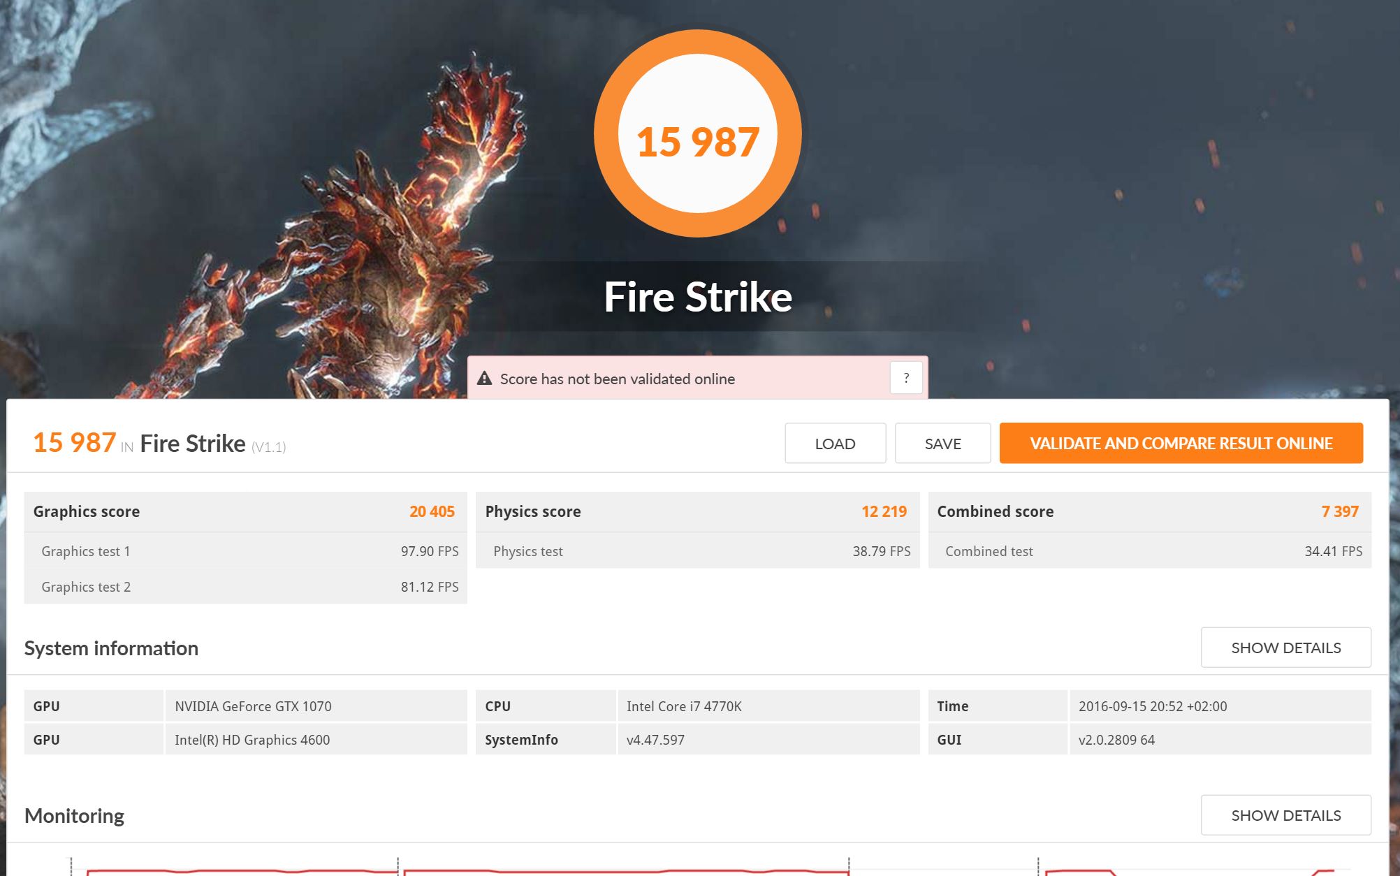The image size is (1400, 876).
Task: Click the LOAD button
Action: coord(835,444)
